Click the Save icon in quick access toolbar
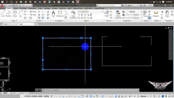 [13, 5]
